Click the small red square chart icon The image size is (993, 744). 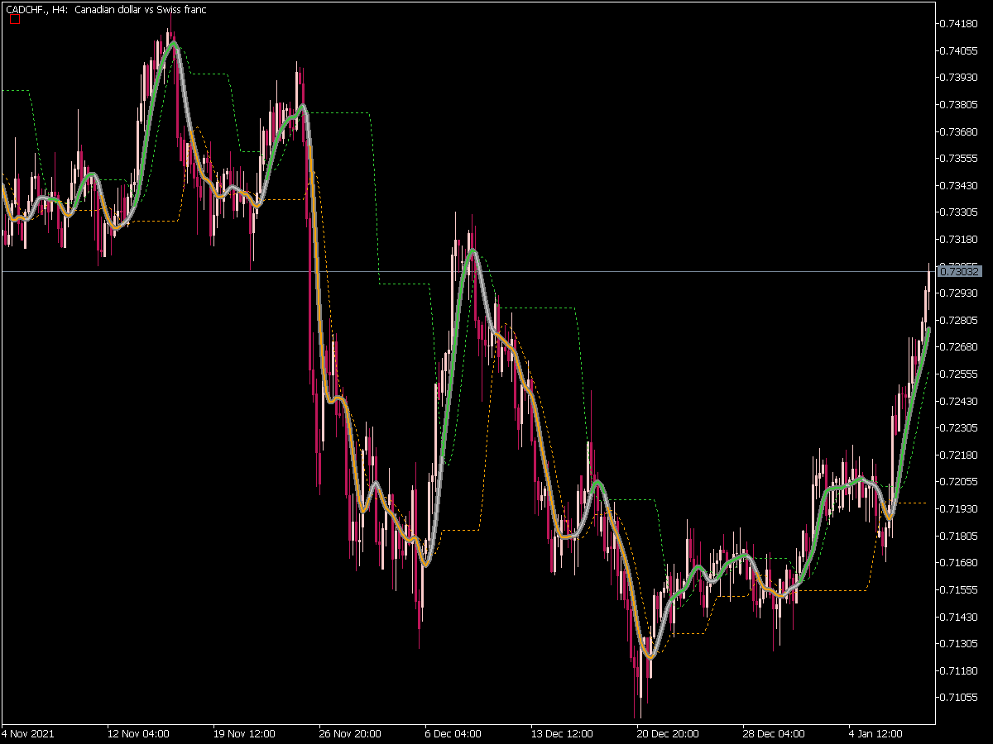coord(14,20)
